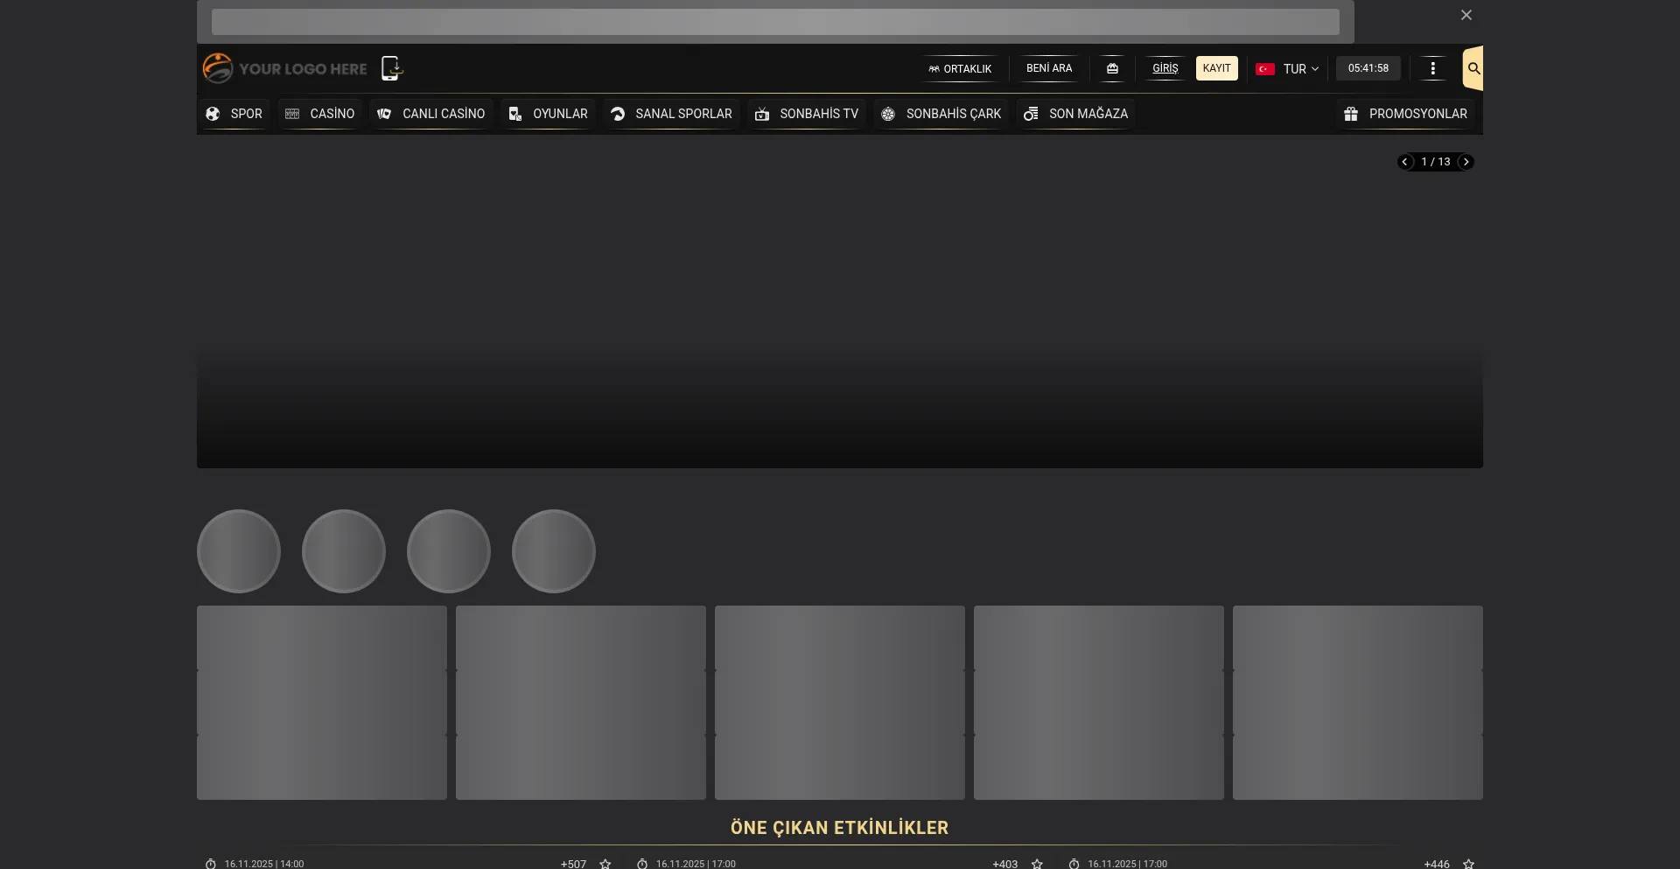Viewport: 1680px width, 869px height.
Task: Close the top banner with X
Action: point(1466,15)
